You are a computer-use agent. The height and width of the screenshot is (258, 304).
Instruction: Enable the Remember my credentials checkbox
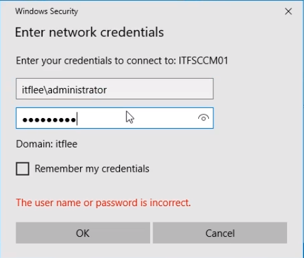(23, 169)
